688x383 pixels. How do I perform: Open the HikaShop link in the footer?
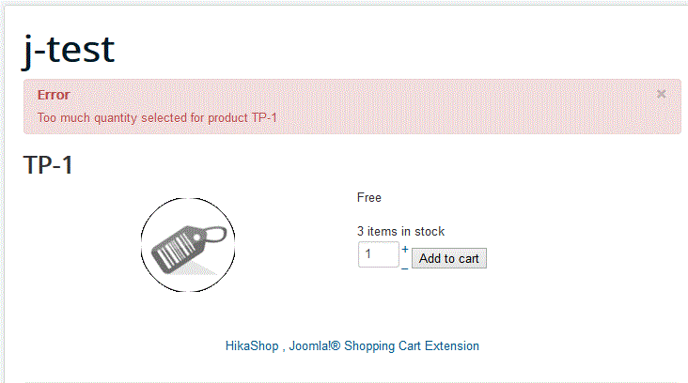[x=251, y=345]
